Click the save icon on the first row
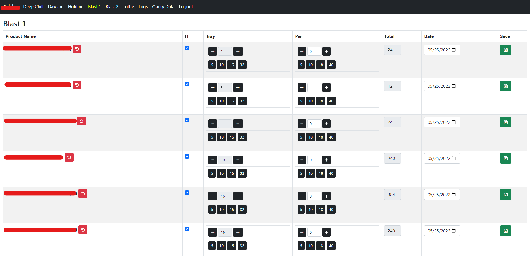 tap(505, 50)
